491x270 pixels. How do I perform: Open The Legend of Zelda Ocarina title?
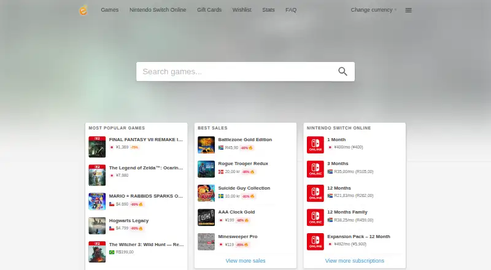pos(146,168)
